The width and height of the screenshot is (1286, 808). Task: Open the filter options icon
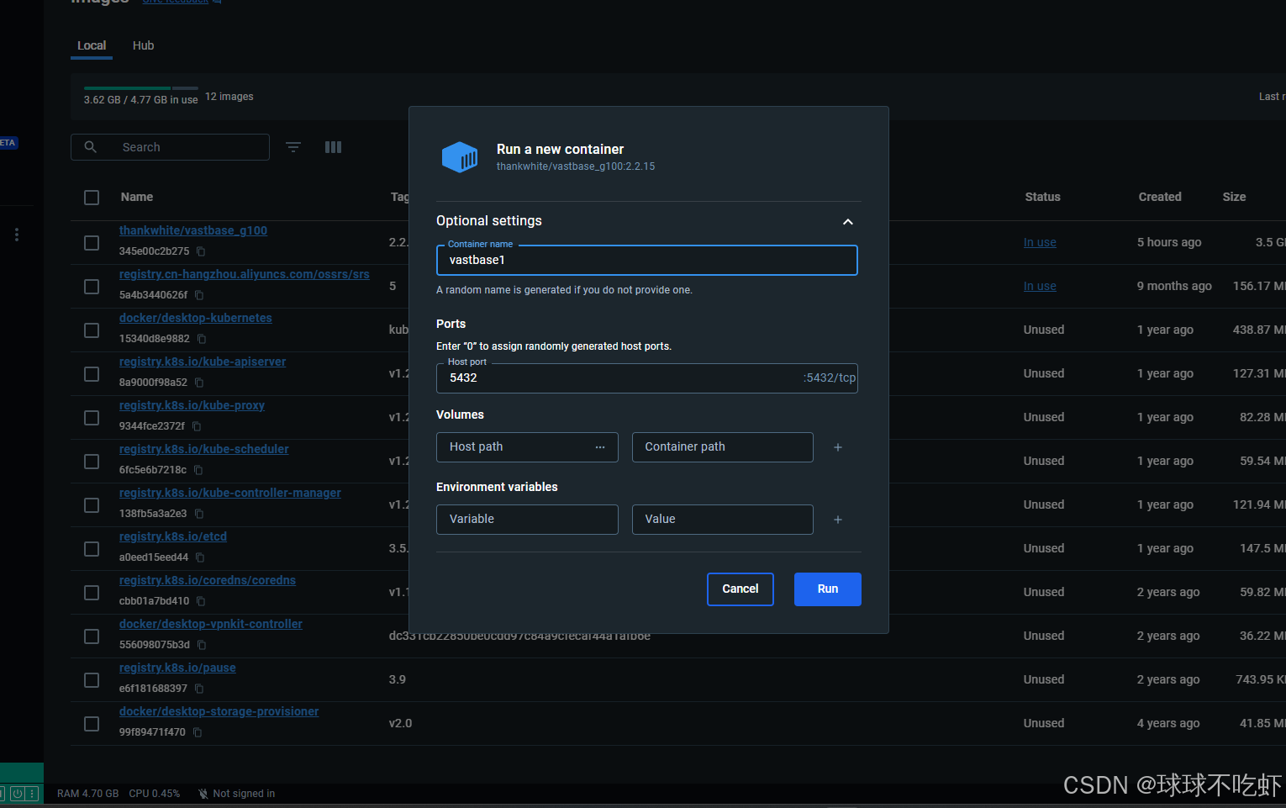coord(293,147)
